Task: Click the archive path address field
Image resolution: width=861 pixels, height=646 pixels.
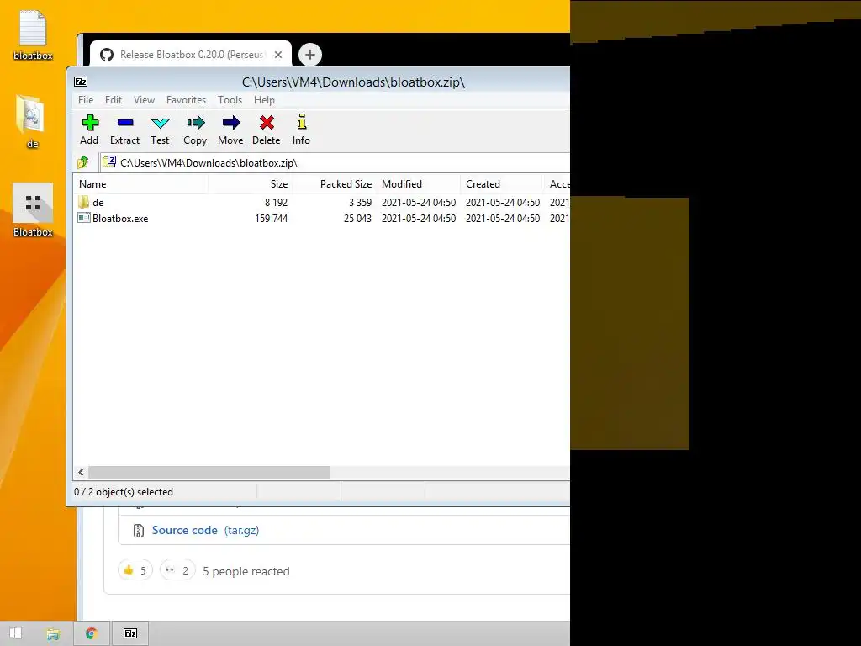Action: 335,162
